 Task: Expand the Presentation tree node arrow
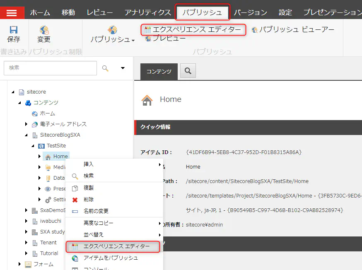coord(39,189)
